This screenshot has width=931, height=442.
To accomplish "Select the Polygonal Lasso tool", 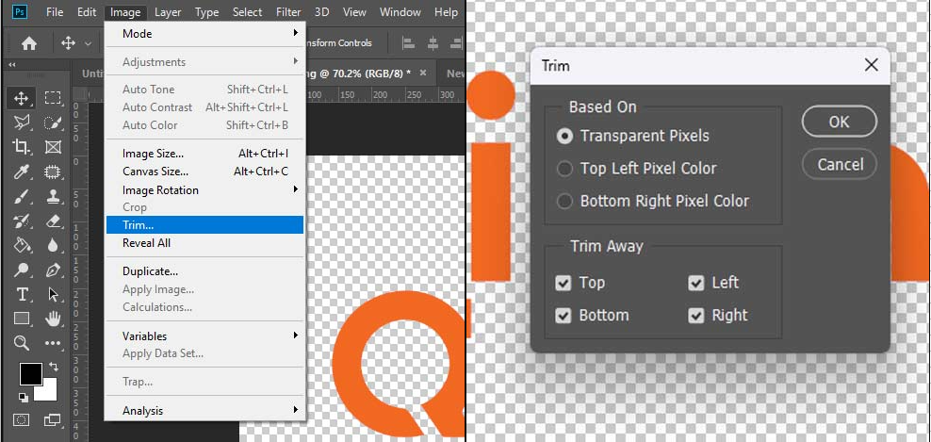I will tap(22, 123).
